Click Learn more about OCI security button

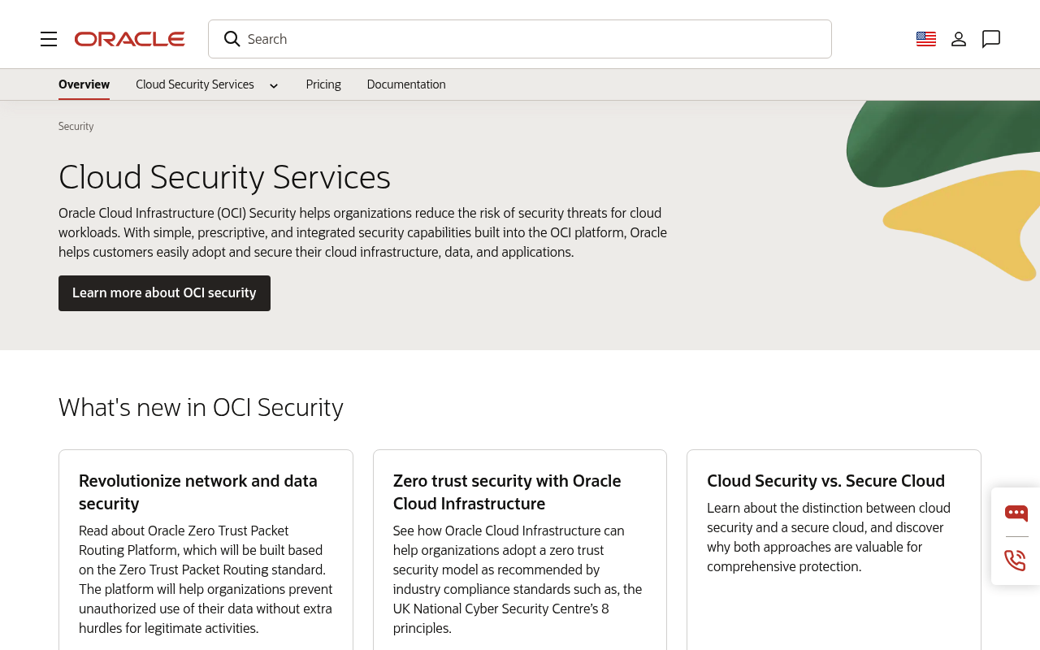(164, 293)
